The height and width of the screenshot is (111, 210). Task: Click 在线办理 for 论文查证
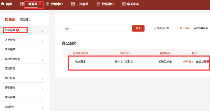pos(201,62)
